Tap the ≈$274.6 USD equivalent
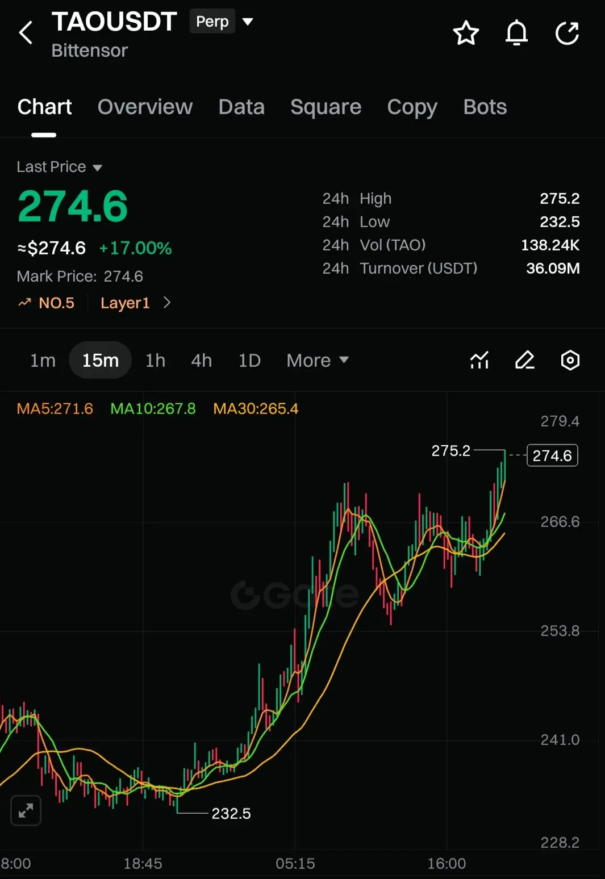This screenshot has width=605, height=879. tap(52, 248)
